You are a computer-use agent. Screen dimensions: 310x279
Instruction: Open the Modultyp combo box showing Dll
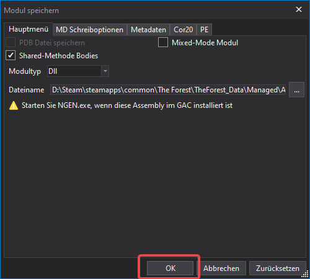tap(78, 71)
